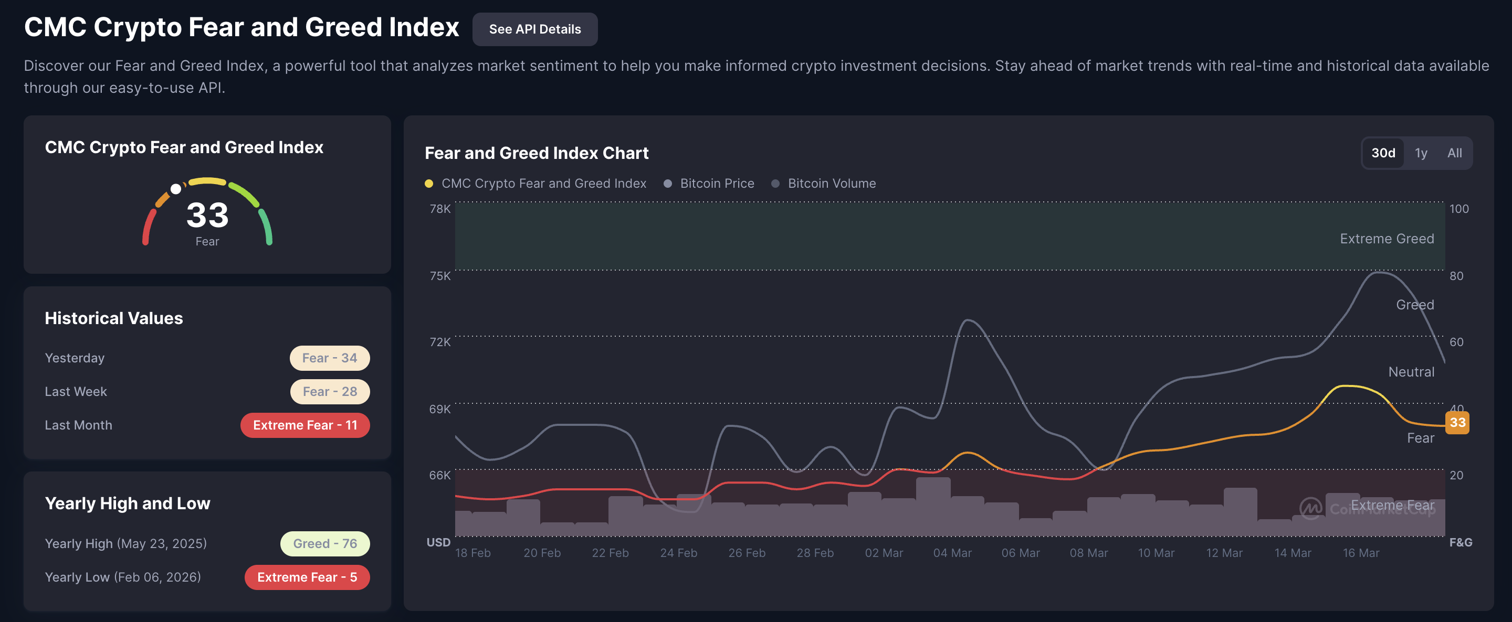Toggle Bitcoin Price legend series
This screenshot has height=622, width=1512.
point(716,184)
